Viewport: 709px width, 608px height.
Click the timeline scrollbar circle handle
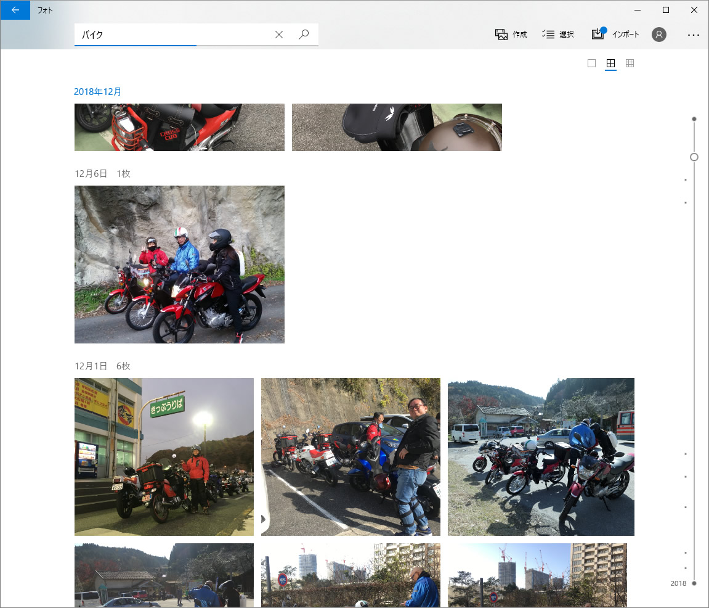coord(694,157)
